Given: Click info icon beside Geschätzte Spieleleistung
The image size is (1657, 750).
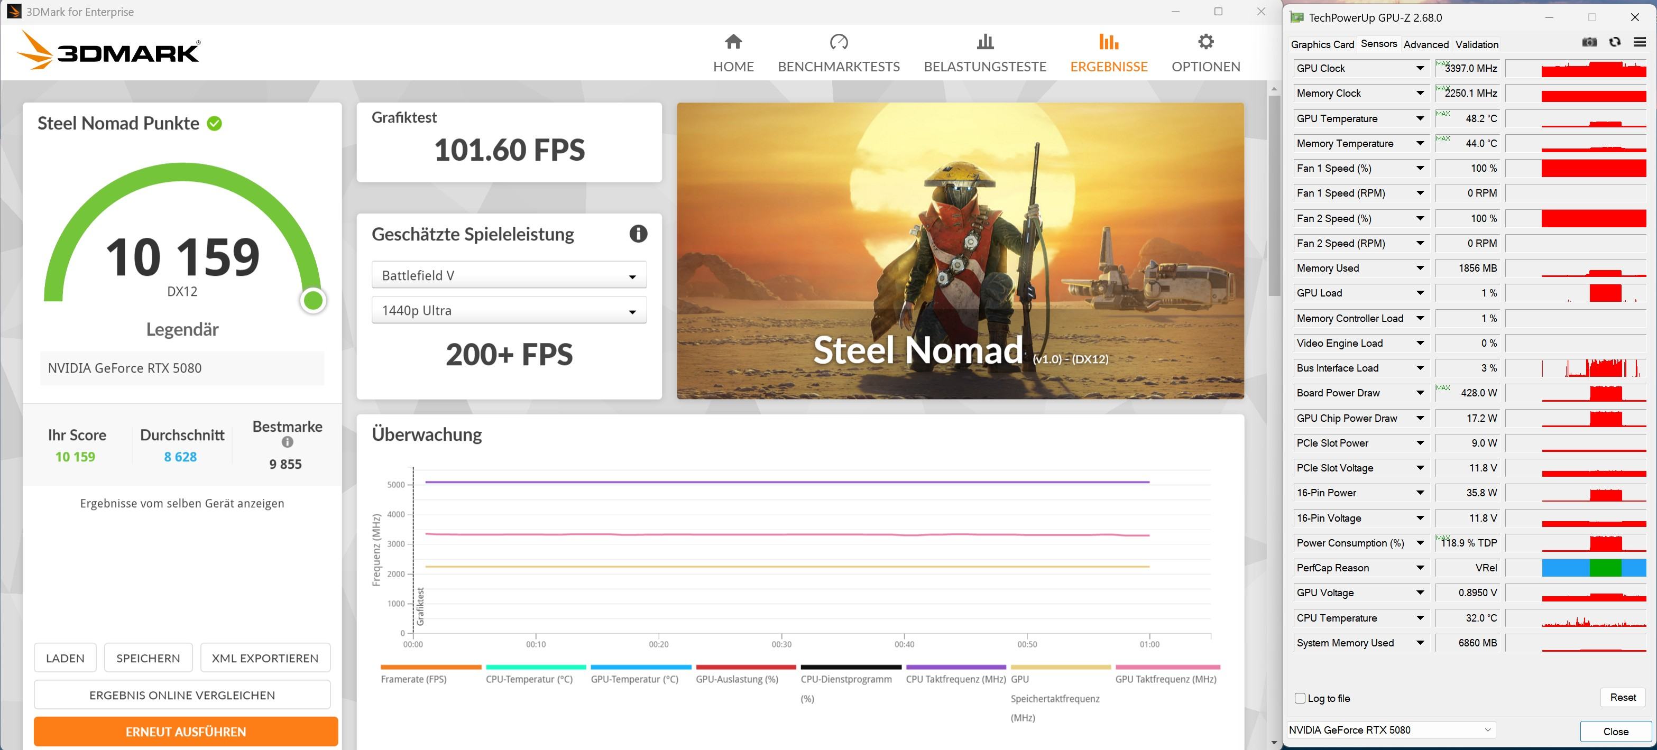Looking at the screenshot, I should [638, 234].
